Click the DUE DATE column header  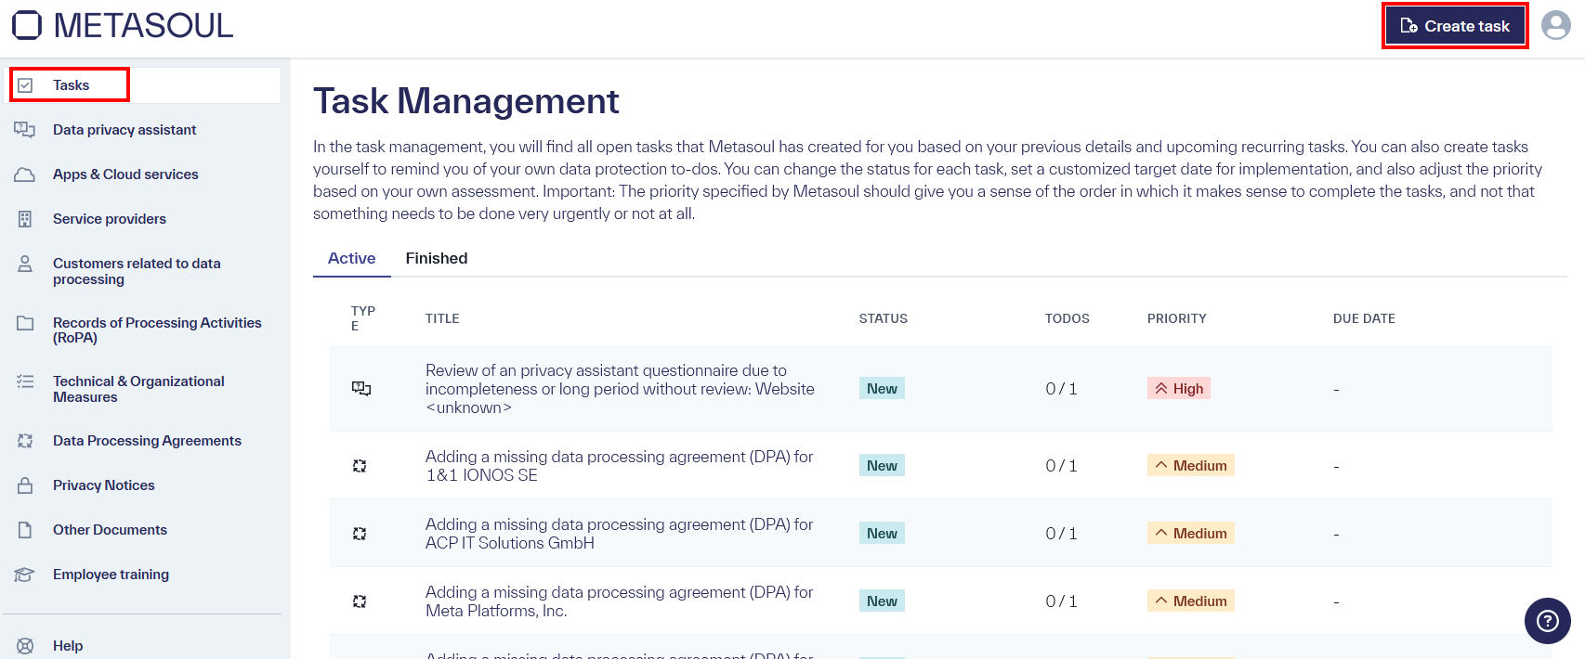point(1364,318)
